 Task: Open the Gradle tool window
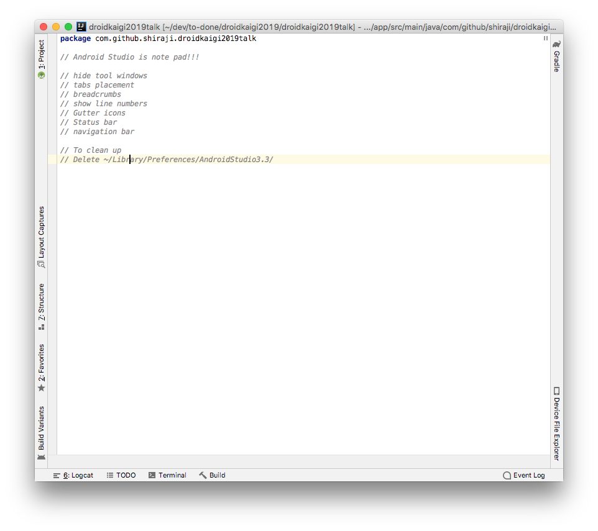tap(557, 56)
